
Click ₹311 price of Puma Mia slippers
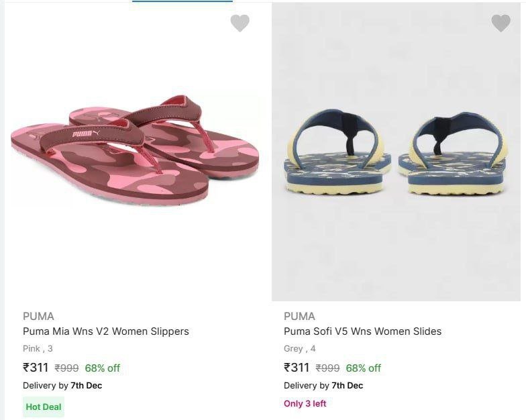pos(36,368)
